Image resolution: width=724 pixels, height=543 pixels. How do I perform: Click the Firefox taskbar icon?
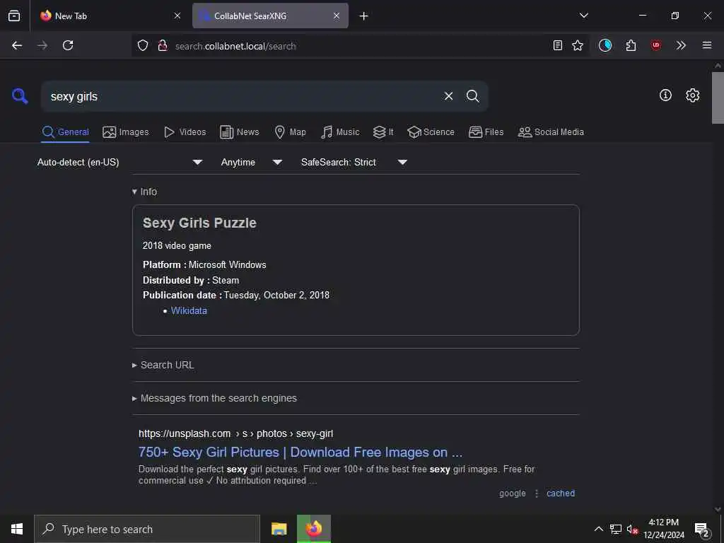(313, 529)
